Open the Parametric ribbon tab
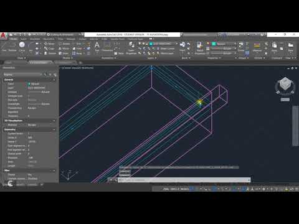 click(x=49, y=39)
